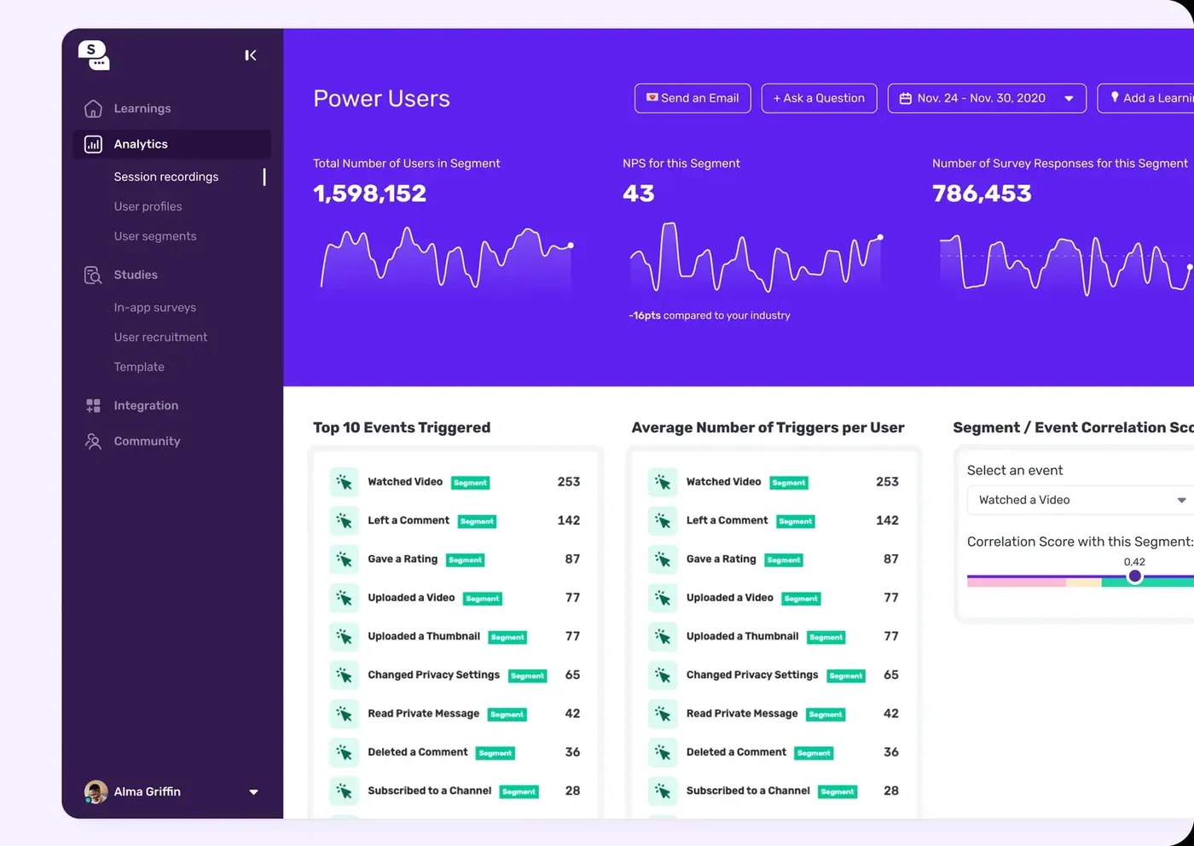
Task: Click the value 1,598,152
Action: point(369,194)
